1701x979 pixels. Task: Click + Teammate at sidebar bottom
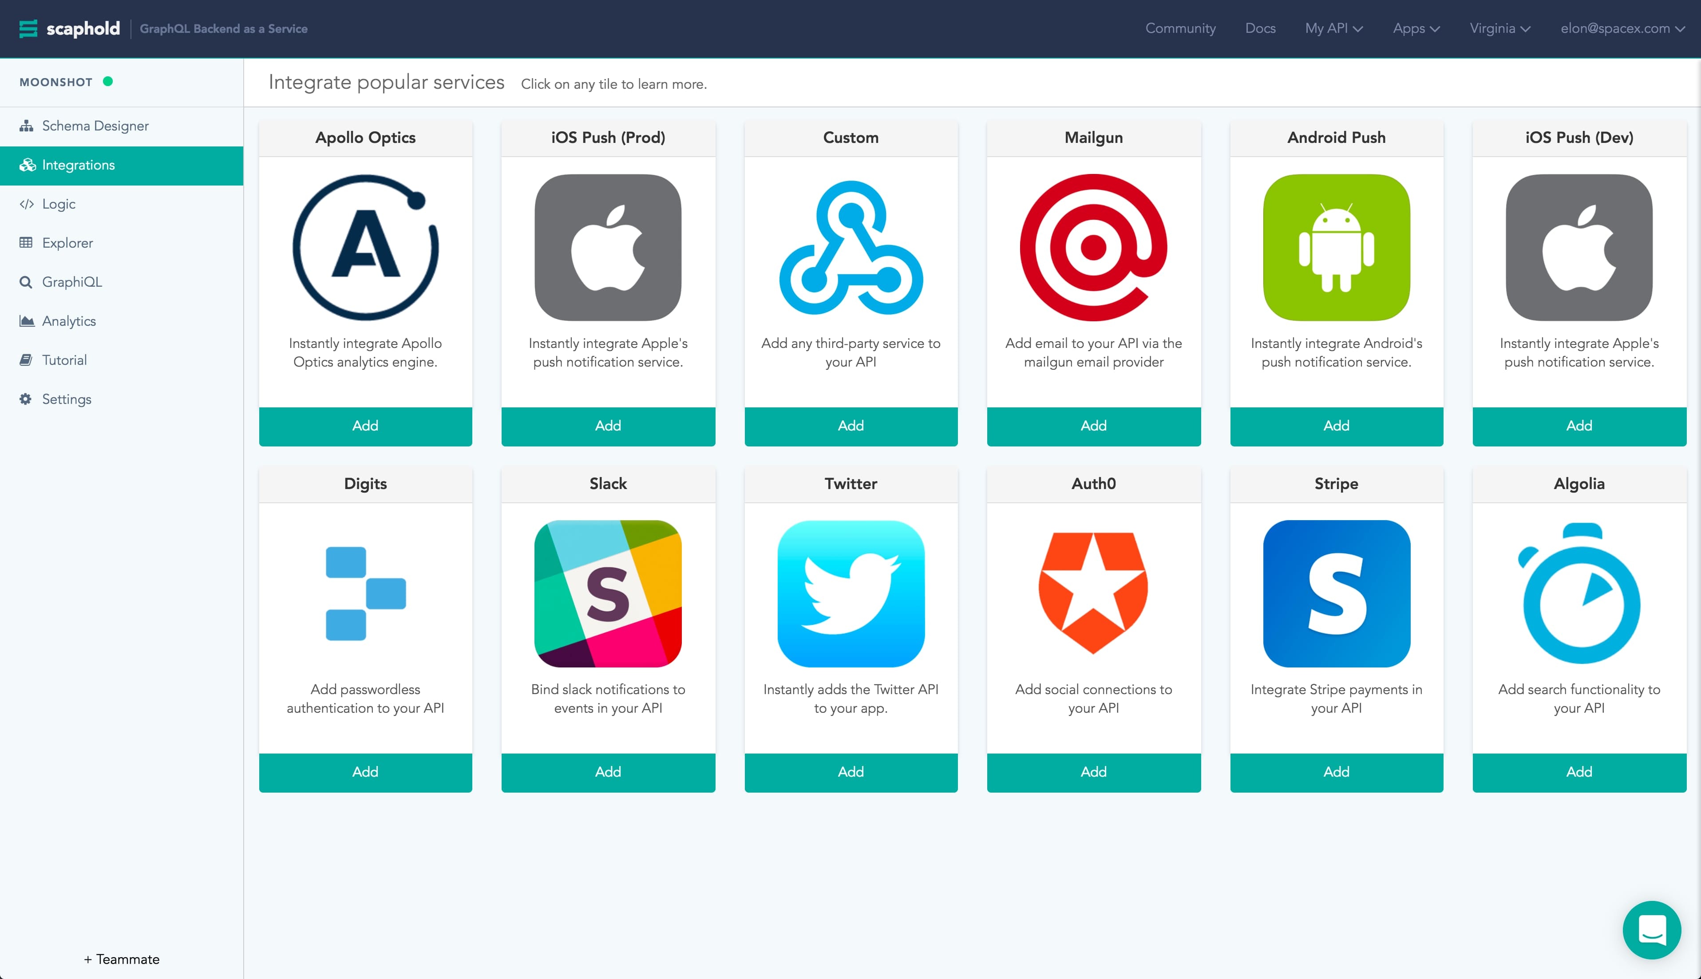point(122,959)
